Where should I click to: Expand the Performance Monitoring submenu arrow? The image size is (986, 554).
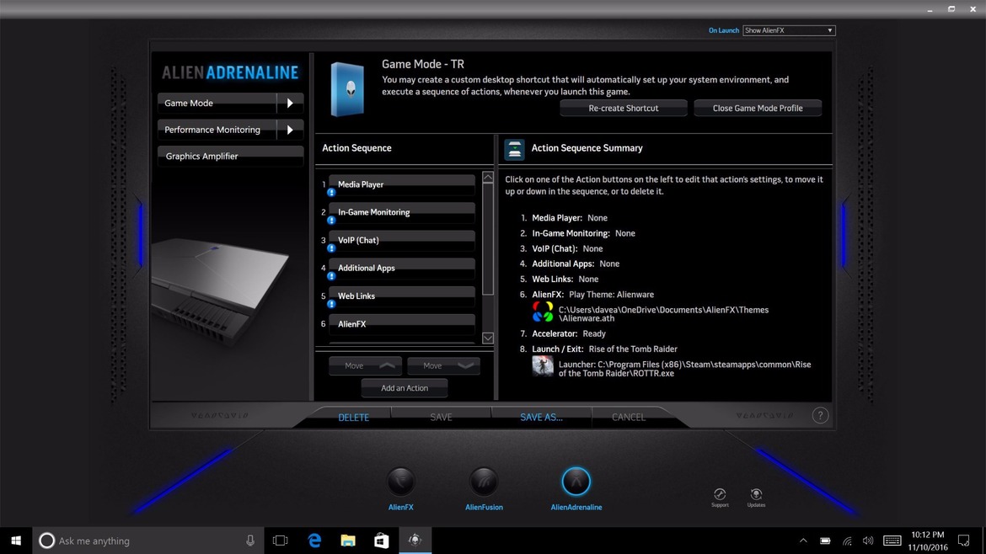click(290, 130)
